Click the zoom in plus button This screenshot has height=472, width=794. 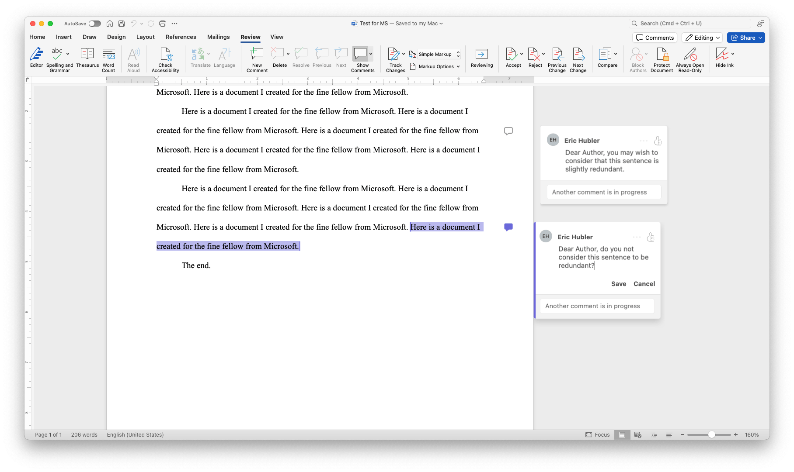736,434
